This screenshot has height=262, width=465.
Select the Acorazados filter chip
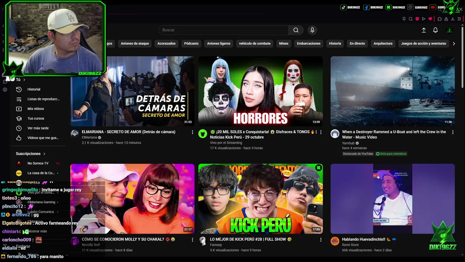pyautogui.click(x=166, y=44)
